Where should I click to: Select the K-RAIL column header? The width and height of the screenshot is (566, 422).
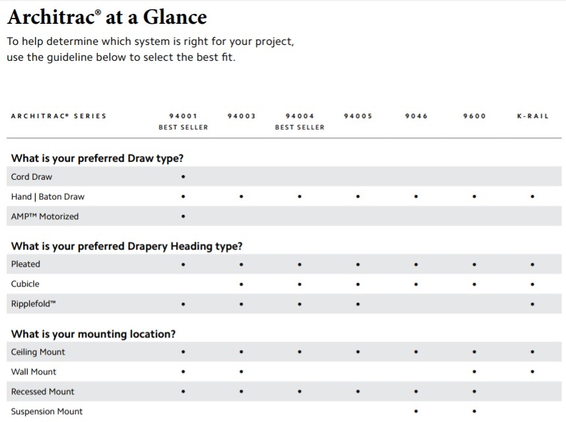click(532, 116)
